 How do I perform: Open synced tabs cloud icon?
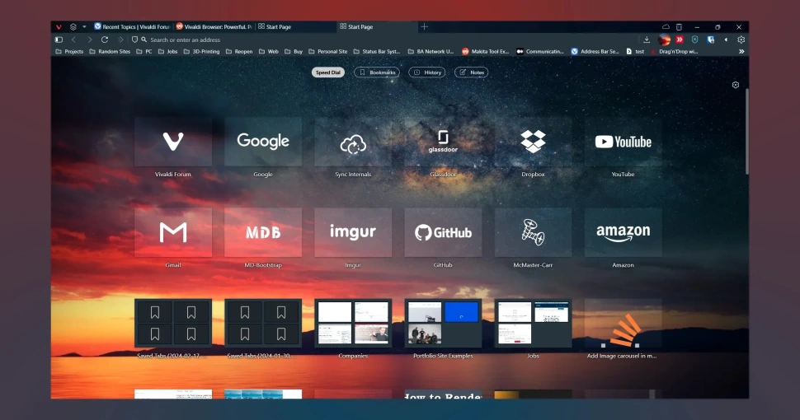point(666,27)
